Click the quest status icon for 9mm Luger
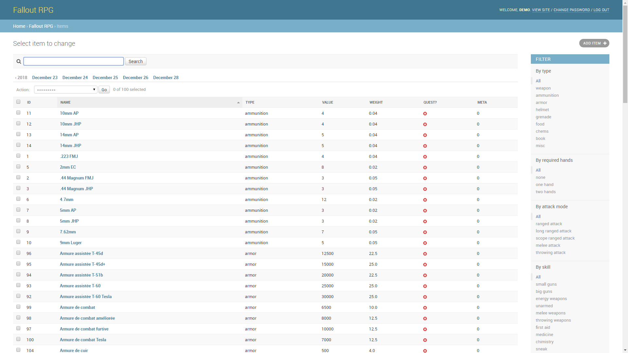The image size is (628, 353). click(x=425, y=243)
